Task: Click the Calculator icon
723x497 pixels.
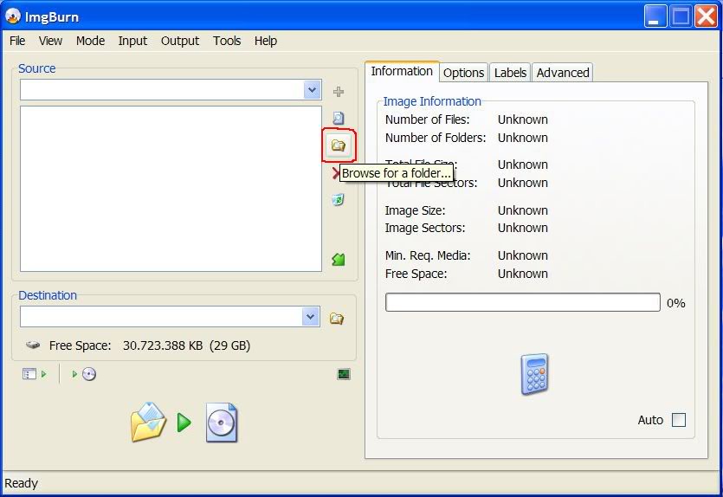Action: pyautogui.click(x=534, y=375)
